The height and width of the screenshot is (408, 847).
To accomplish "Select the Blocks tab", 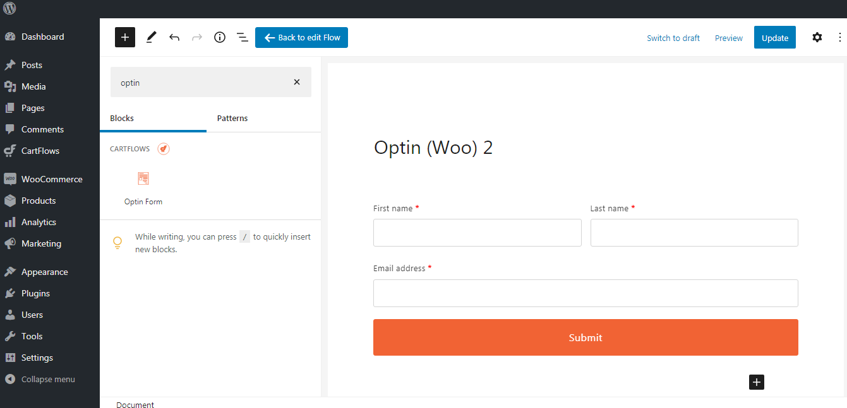I will coord(122,118).
